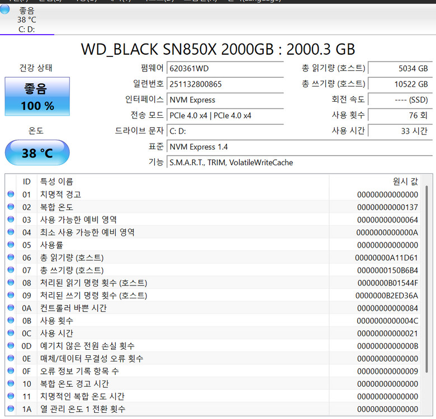Click the status orb of attribute 07 row
The width and height of the screenshot is (436, 419).
click(x=11, y=270)
